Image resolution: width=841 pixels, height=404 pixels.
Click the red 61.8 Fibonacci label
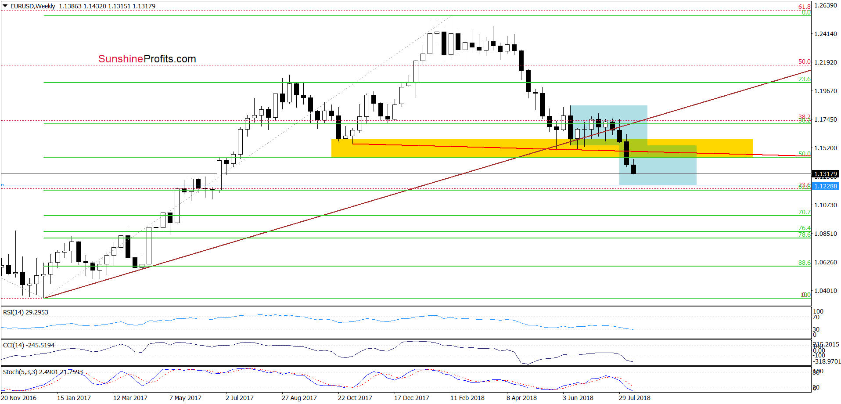[805, 7]
